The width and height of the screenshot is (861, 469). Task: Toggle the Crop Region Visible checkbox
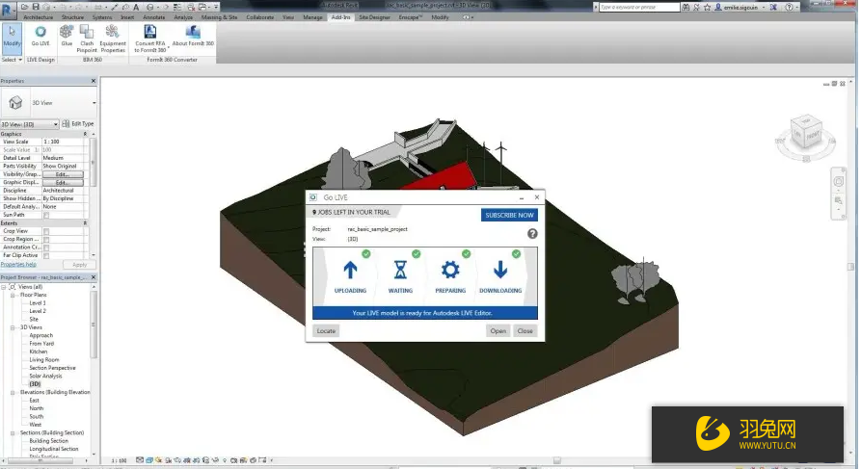click(x=46, y=240)
